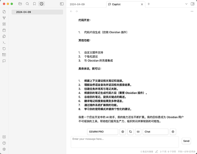Open the settings gear icon
Screen dimensions: 197x154
click(4, 149)
